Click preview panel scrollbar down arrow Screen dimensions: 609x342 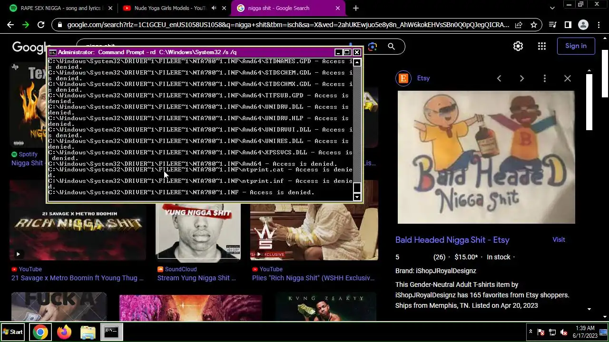tap(589, 309)
